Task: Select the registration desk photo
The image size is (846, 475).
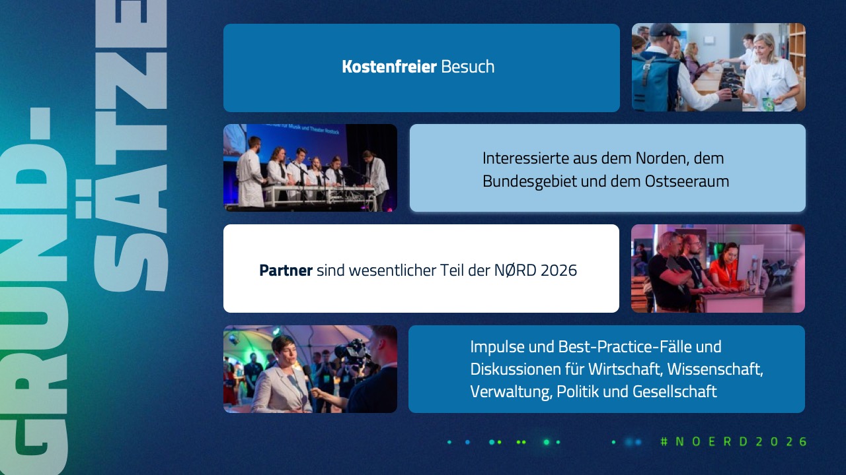Action: point(718,67)
